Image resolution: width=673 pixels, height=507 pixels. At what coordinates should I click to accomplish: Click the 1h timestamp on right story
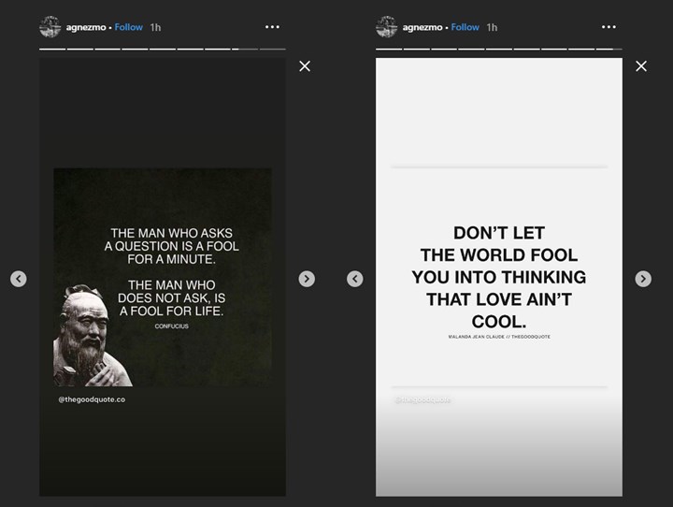pos(492,27)
